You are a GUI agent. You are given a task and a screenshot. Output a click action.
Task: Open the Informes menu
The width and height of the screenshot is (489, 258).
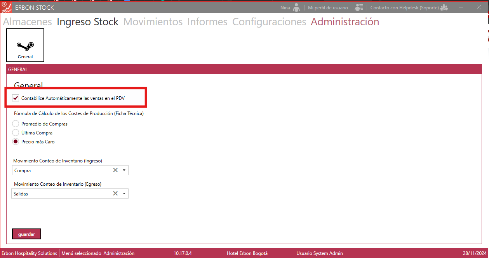point(207,22)
